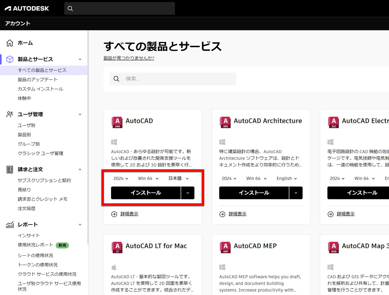Open クラシック ユーザ管理 from the sidebar
This screenshot has width=389, height=295.
click(x=40, y=153)
